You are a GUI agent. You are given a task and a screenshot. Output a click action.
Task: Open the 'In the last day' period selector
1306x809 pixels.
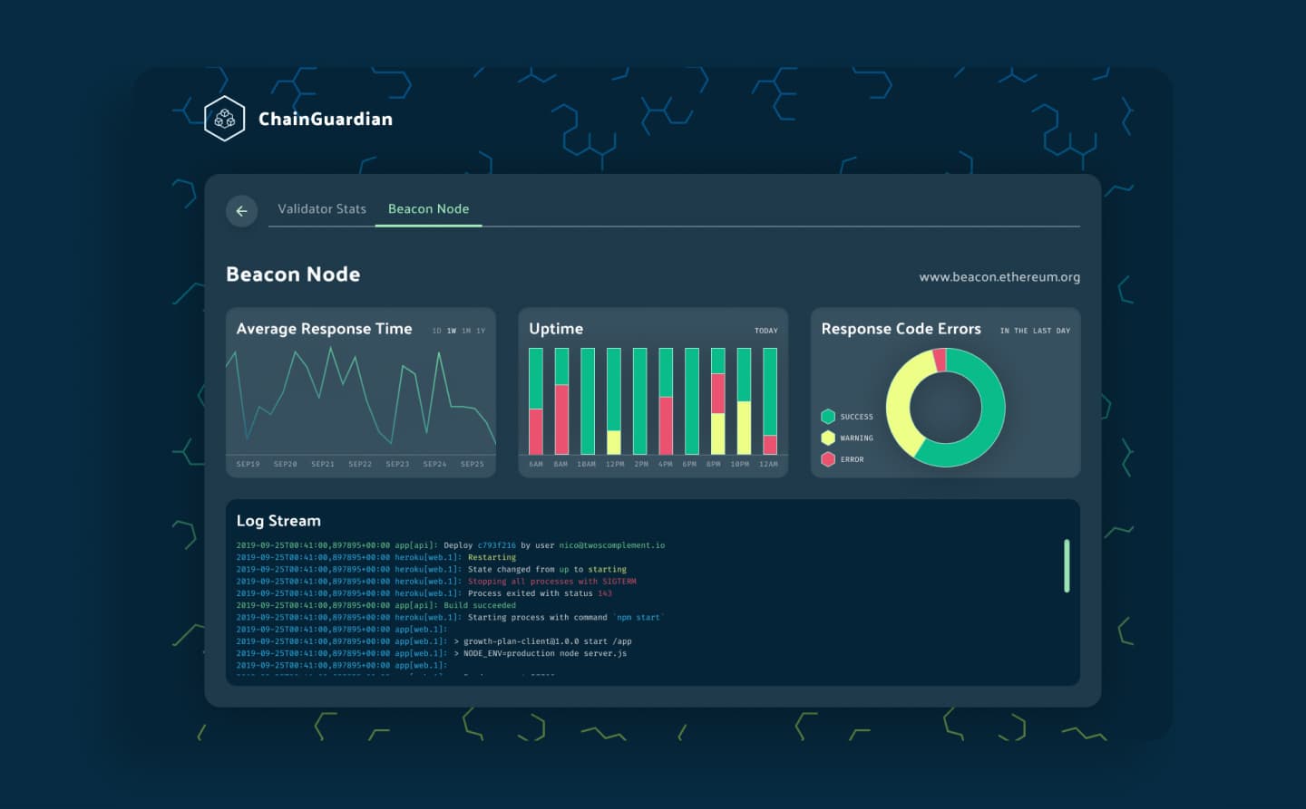pos(1035,331)
